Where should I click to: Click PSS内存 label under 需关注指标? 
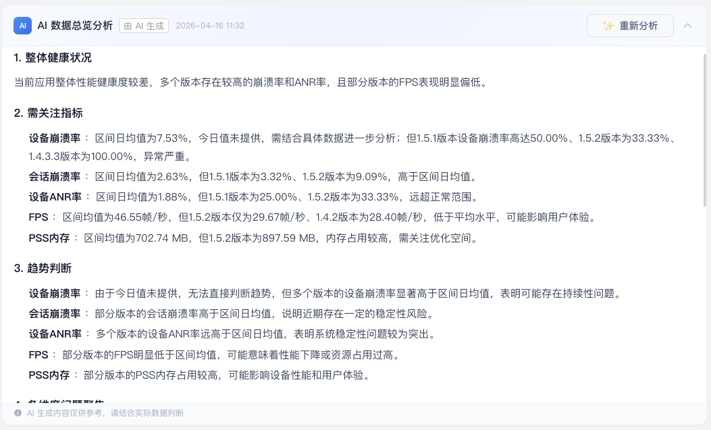pyautogui.click(x=49, y=238)
